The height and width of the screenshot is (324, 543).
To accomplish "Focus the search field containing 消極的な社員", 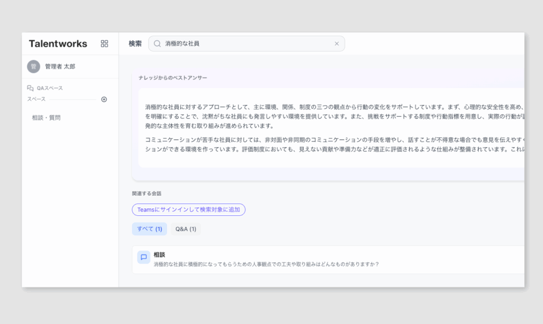I will coord(244,43).
